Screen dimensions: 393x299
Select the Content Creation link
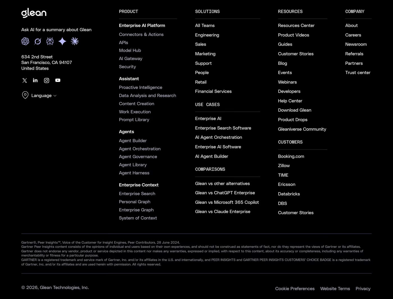coord(137,104)
